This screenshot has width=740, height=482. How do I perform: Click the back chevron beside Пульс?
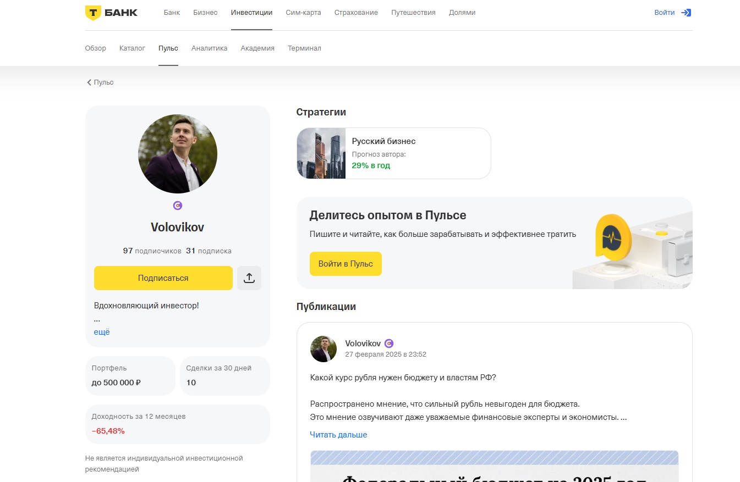[x=89, y=82]
